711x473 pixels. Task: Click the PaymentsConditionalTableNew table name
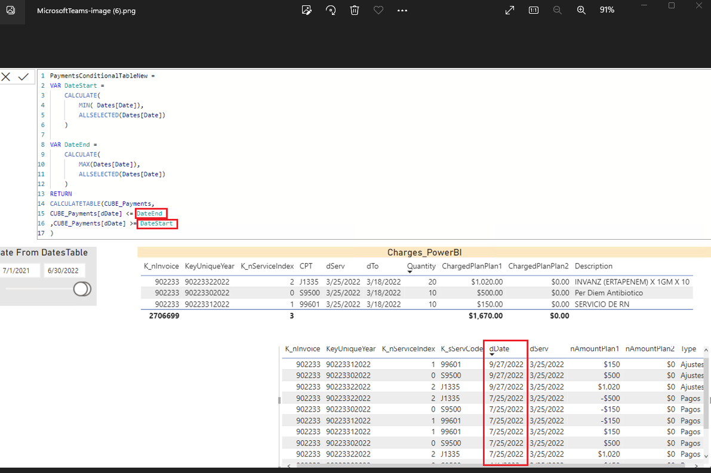99,76
